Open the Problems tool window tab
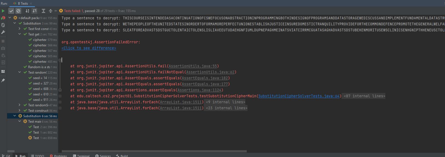Screen dimensions: 445x157 click(x=59, y=156)
